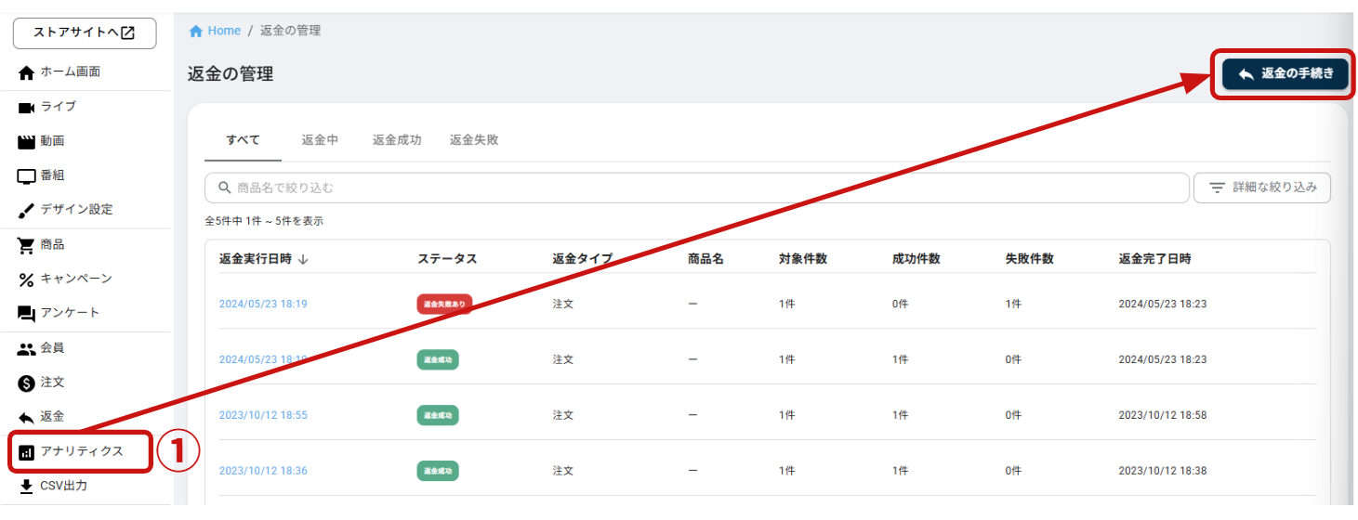Open デザイン設定 brush icon
This screenshot has width=1358, height=520.
pyautogui.click(x=26, y=211)
